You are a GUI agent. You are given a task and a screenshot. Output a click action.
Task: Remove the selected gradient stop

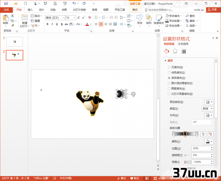point(211,134)
